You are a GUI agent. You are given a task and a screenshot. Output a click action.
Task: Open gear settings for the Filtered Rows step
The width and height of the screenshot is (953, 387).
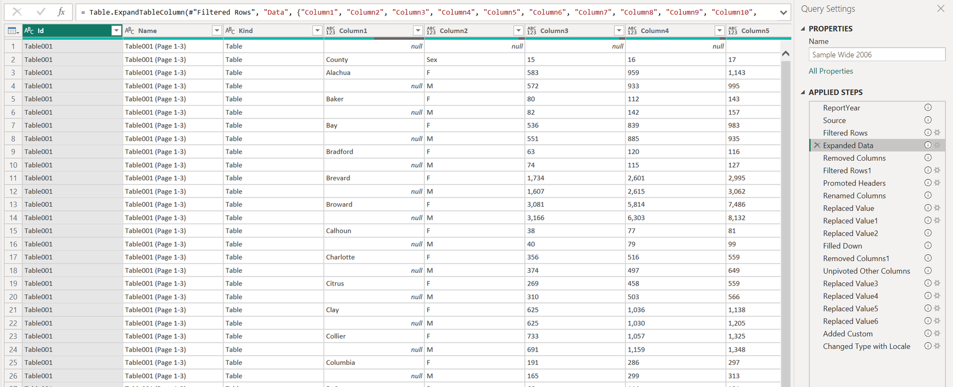(x=937, y=133)
